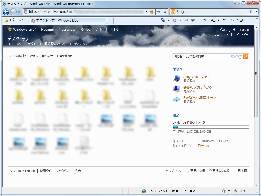Image resolution: width=261 pixels, height=196 pixels.
Task: Click the orange Bing search magnifier icon
Action: (x=245, y=56)
